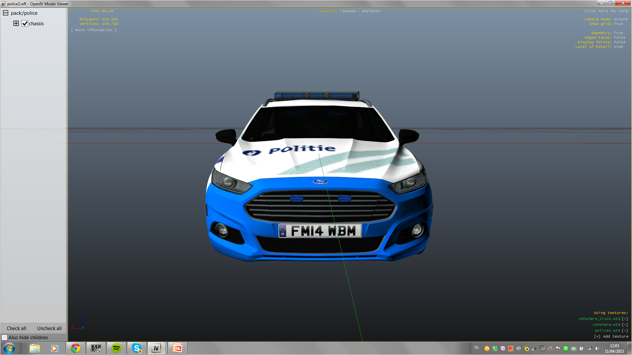Toggle Camera mode Around setting
This screenshot has height=355, width=632.
606,19
